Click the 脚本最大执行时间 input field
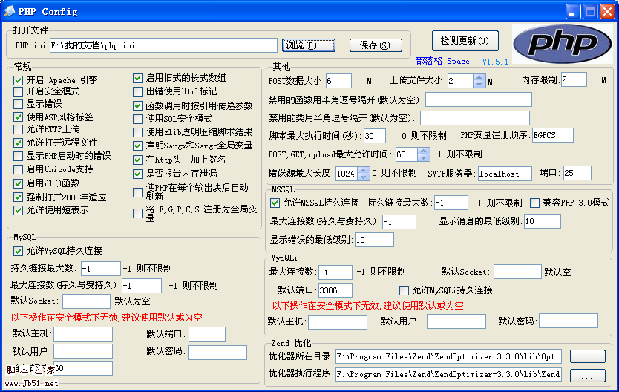 (x=375, y=136)
